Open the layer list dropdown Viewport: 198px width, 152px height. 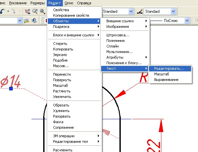pos(20,21)
